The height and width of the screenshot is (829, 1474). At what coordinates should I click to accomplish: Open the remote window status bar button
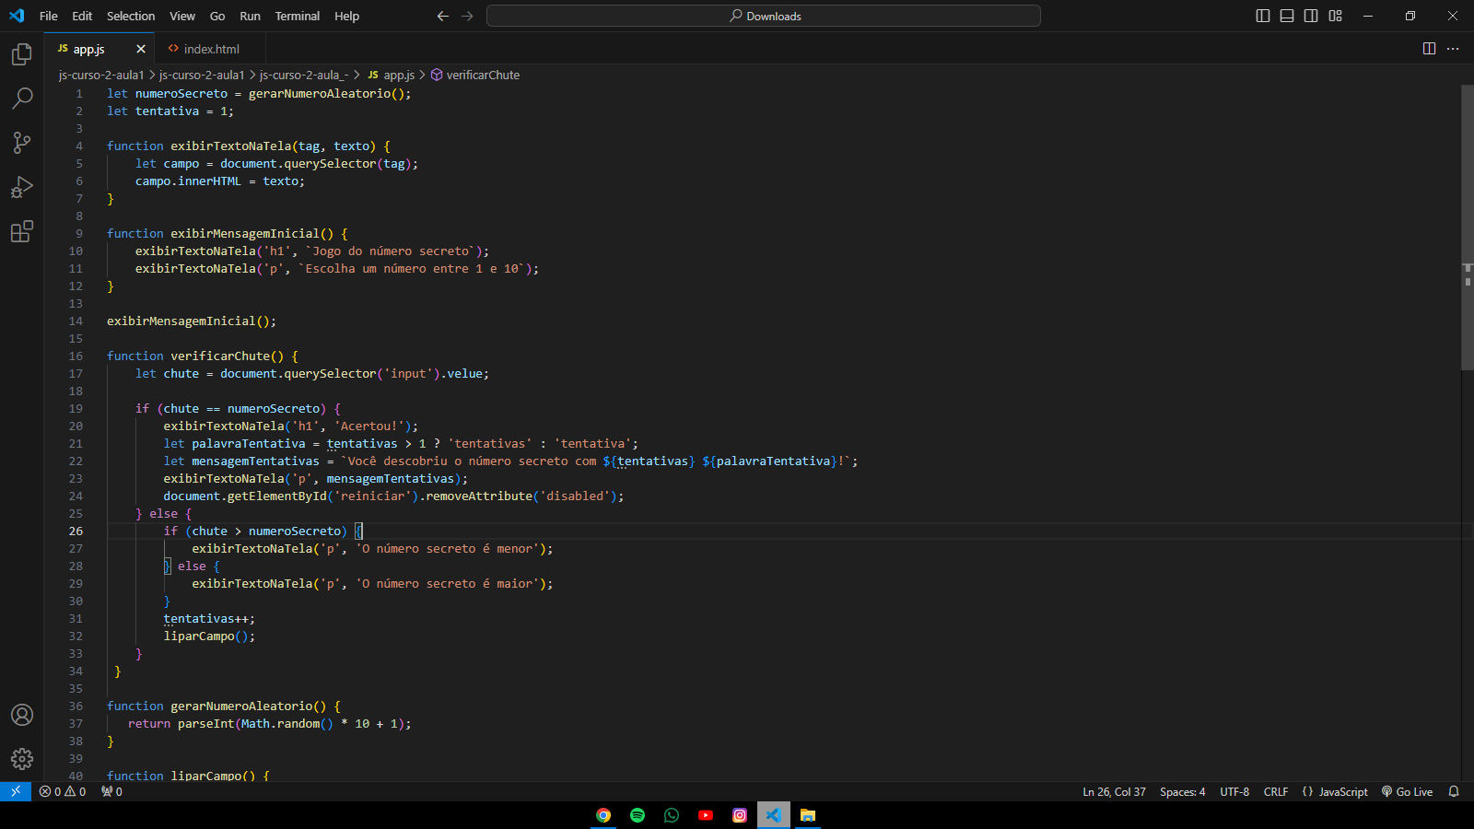16,791
